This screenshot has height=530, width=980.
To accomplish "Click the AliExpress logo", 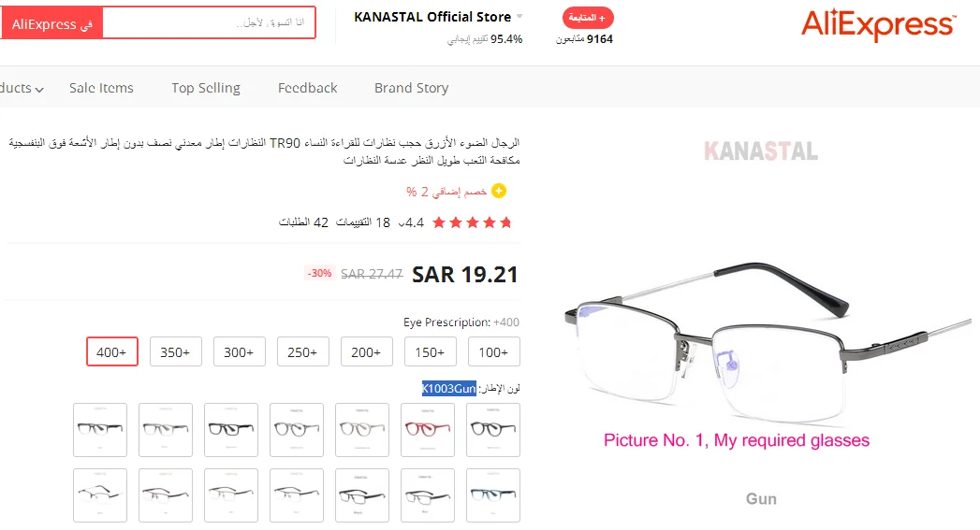I will click(x=878, y=25).
